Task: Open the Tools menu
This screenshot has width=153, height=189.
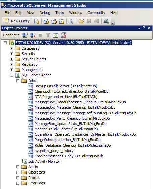Action: pyautogui.click(x=59, y=13)
